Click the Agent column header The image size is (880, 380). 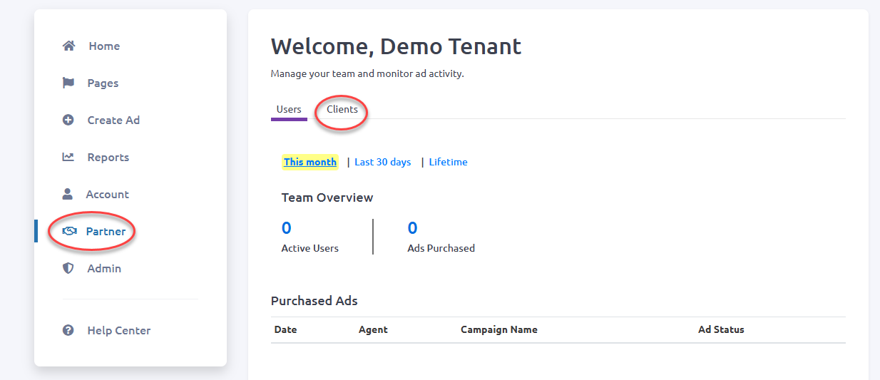(x=373, y=329)
